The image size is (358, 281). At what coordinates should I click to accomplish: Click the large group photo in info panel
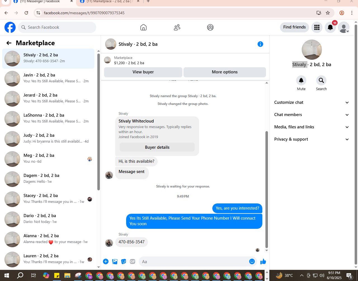coord(312,50)
